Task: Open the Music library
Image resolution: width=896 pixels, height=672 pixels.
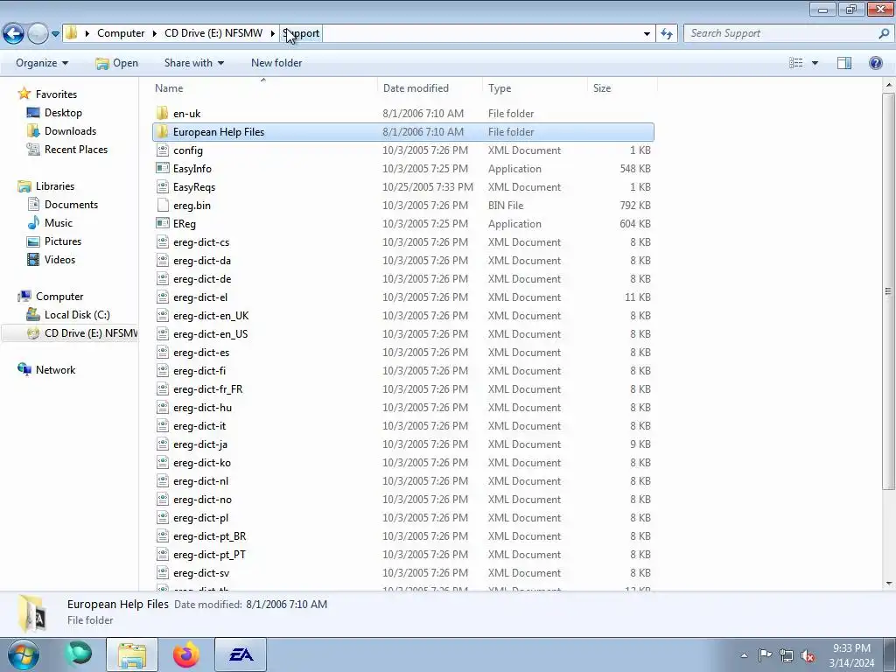Action: coord(59,223)
